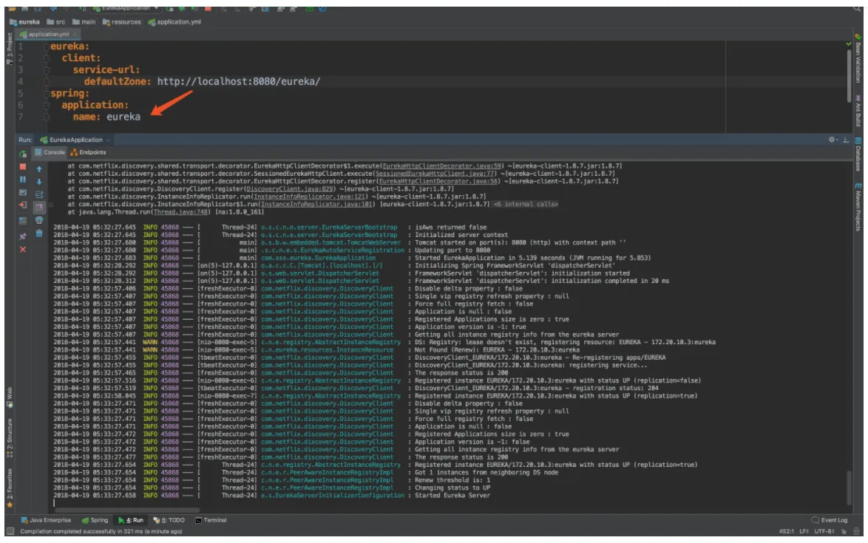Jump down the stack trace with down arrow
This screenshot has height=543, width=868.
(38, 181)
